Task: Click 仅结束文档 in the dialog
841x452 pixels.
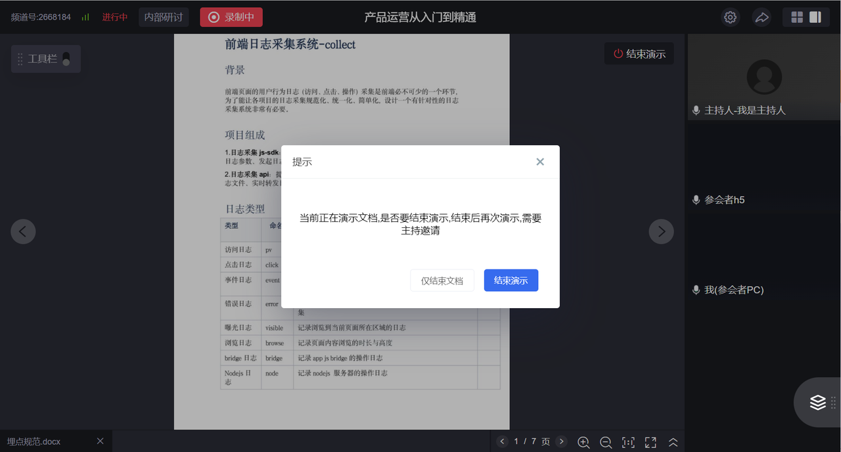Action: (442, 281)
